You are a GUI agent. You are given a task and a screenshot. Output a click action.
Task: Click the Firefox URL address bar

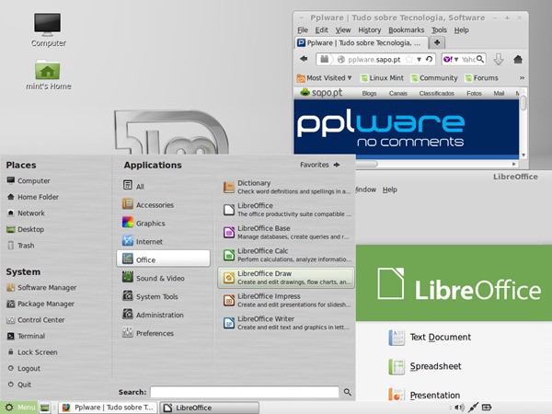coord(375,59)
